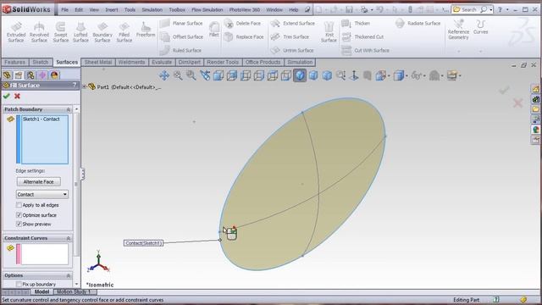Open the DimXpertManager tab icon

pyautogui.click(x=42, y=75)
